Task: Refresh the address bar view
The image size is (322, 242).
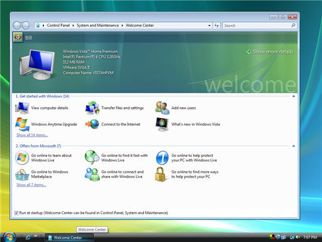Action: coord(216,25)
